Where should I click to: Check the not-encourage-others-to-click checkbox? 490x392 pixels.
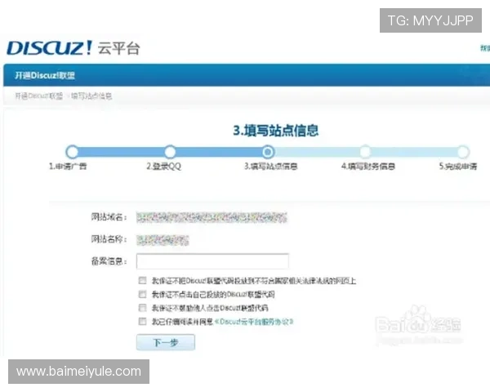tap(142, 308)
